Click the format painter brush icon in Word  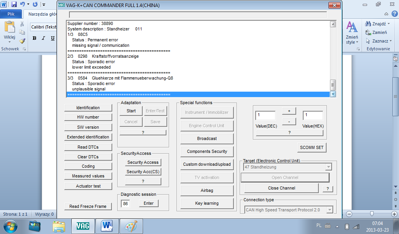point(22,41)
